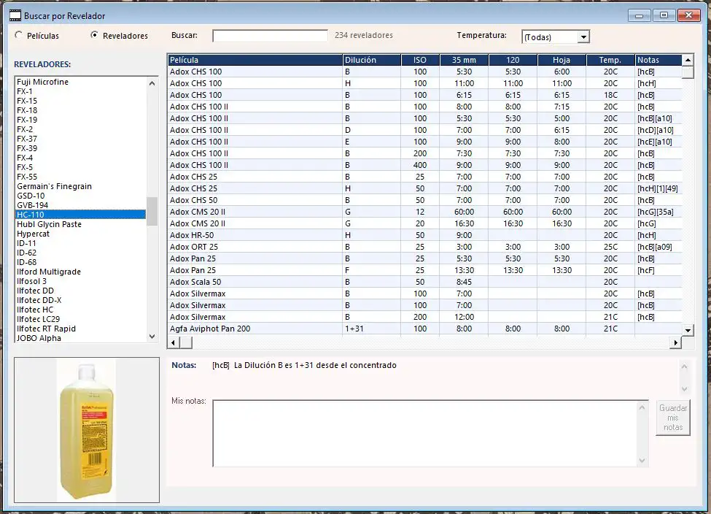Open the Temperatura dropdown
The width and height of the screenshot is (711, 514).
click(x=583, y=37)
